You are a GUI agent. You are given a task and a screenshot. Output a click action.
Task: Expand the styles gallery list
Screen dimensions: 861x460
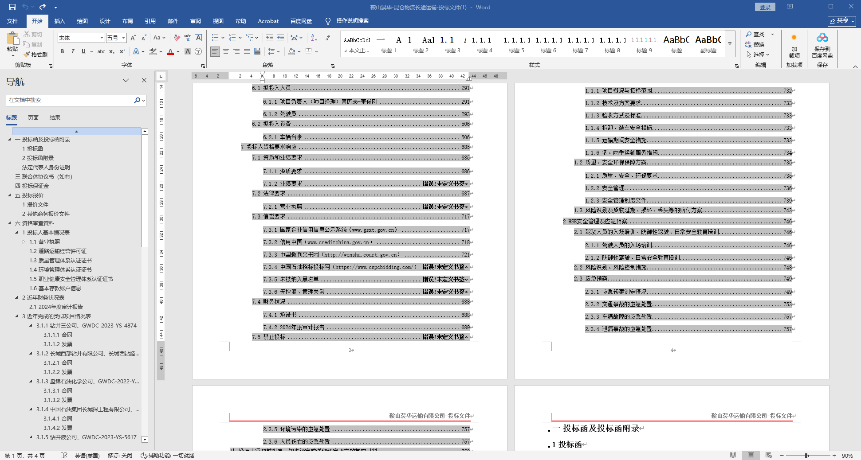click(x=730, y=43)
